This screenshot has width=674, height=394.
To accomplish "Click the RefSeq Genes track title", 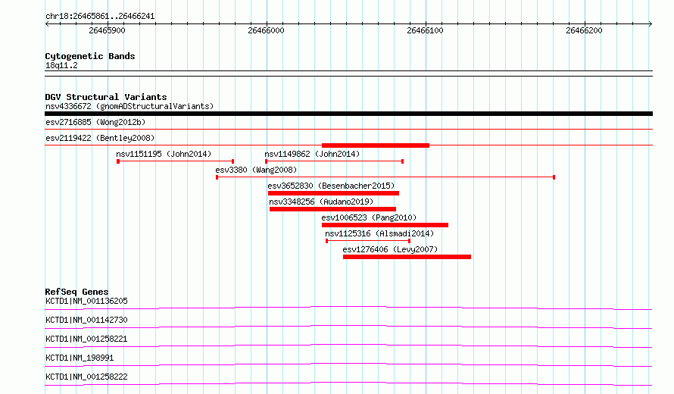I will pos(76,292).
